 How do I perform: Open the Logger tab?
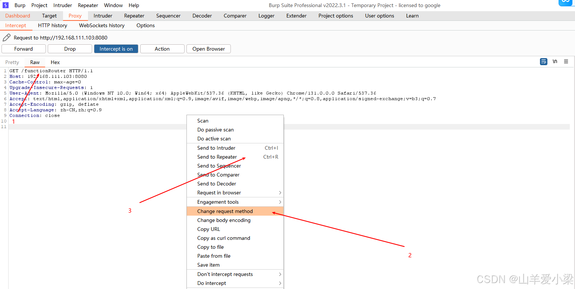coord(266,16)
